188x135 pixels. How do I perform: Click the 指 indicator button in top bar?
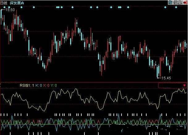click(170, 2)
